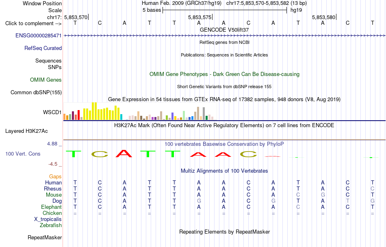Click 'Publications: Sequences in Scientific Articles' title
This screenshot has width=386, height=247.
tap(224, 55)
